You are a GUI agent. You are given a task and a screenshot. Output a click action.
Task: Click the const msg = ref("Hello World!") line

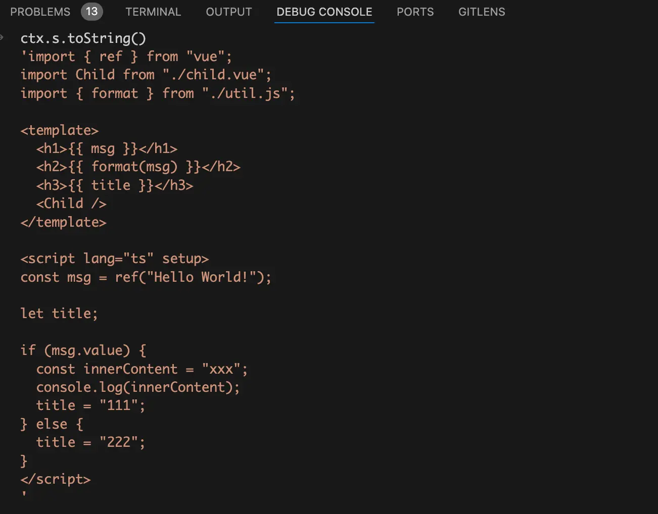[146, 277]
